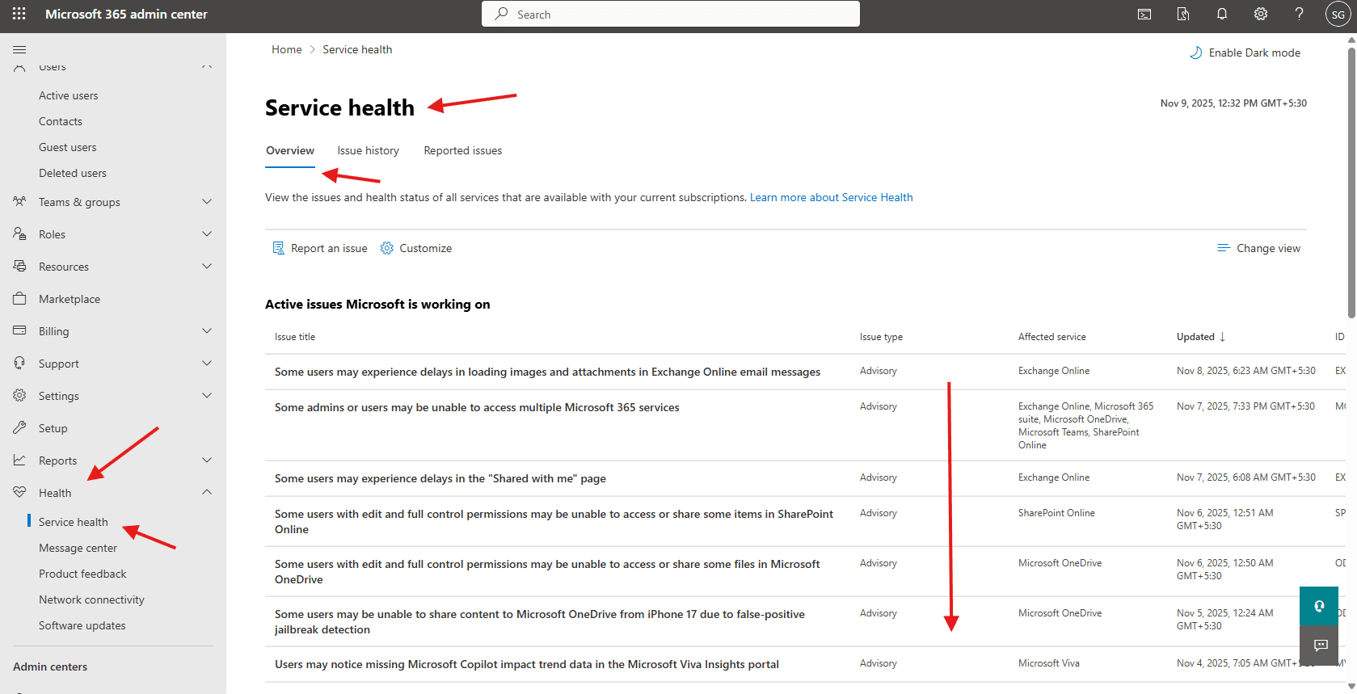Click the Customize gear icon
The width and height of the screenshot is (1357, 694).
pyautogui.click(x=387, y=248)
